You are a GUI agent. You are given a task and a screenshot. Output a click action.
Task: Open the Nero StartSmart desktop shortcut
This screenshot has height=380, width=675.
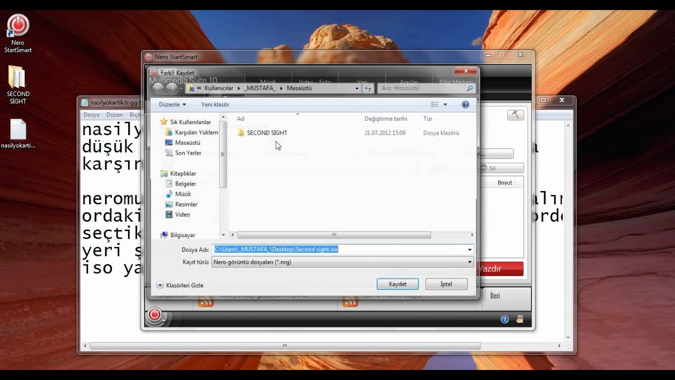[x=18, y=34]
